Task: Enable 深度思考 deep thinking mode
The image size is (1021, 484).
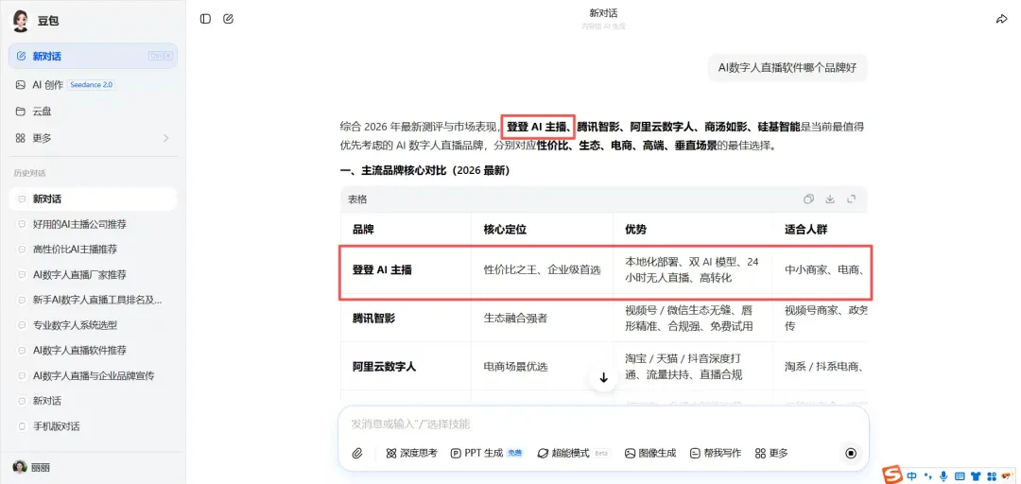Action: tap(411, 454)
